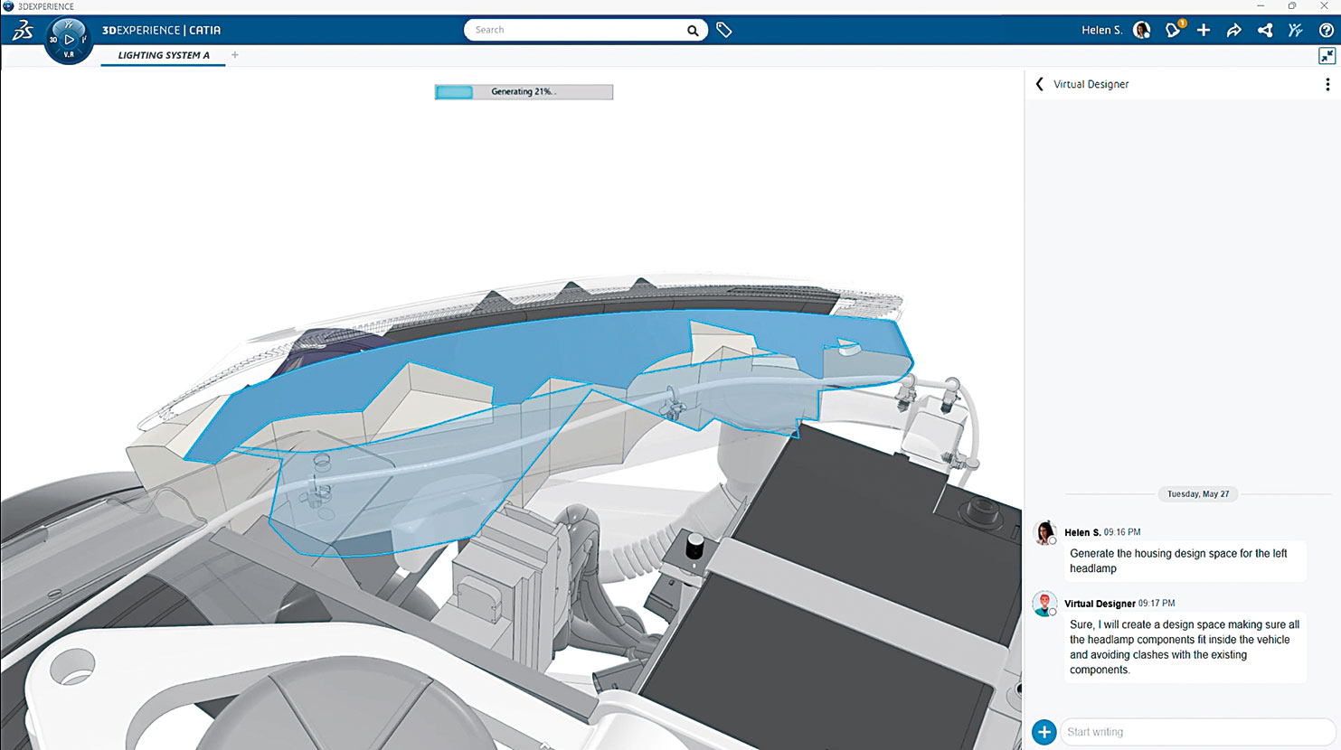Viewport: 1341px width, 750px height.
Task: Open Virtual Designer more options menu
Action: coord(1327,84)
